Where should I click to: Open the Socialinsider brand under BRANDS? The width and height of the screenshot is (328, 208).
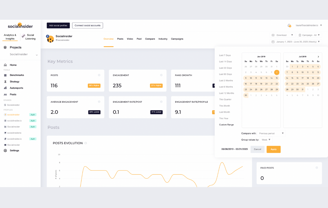(13, 105)
